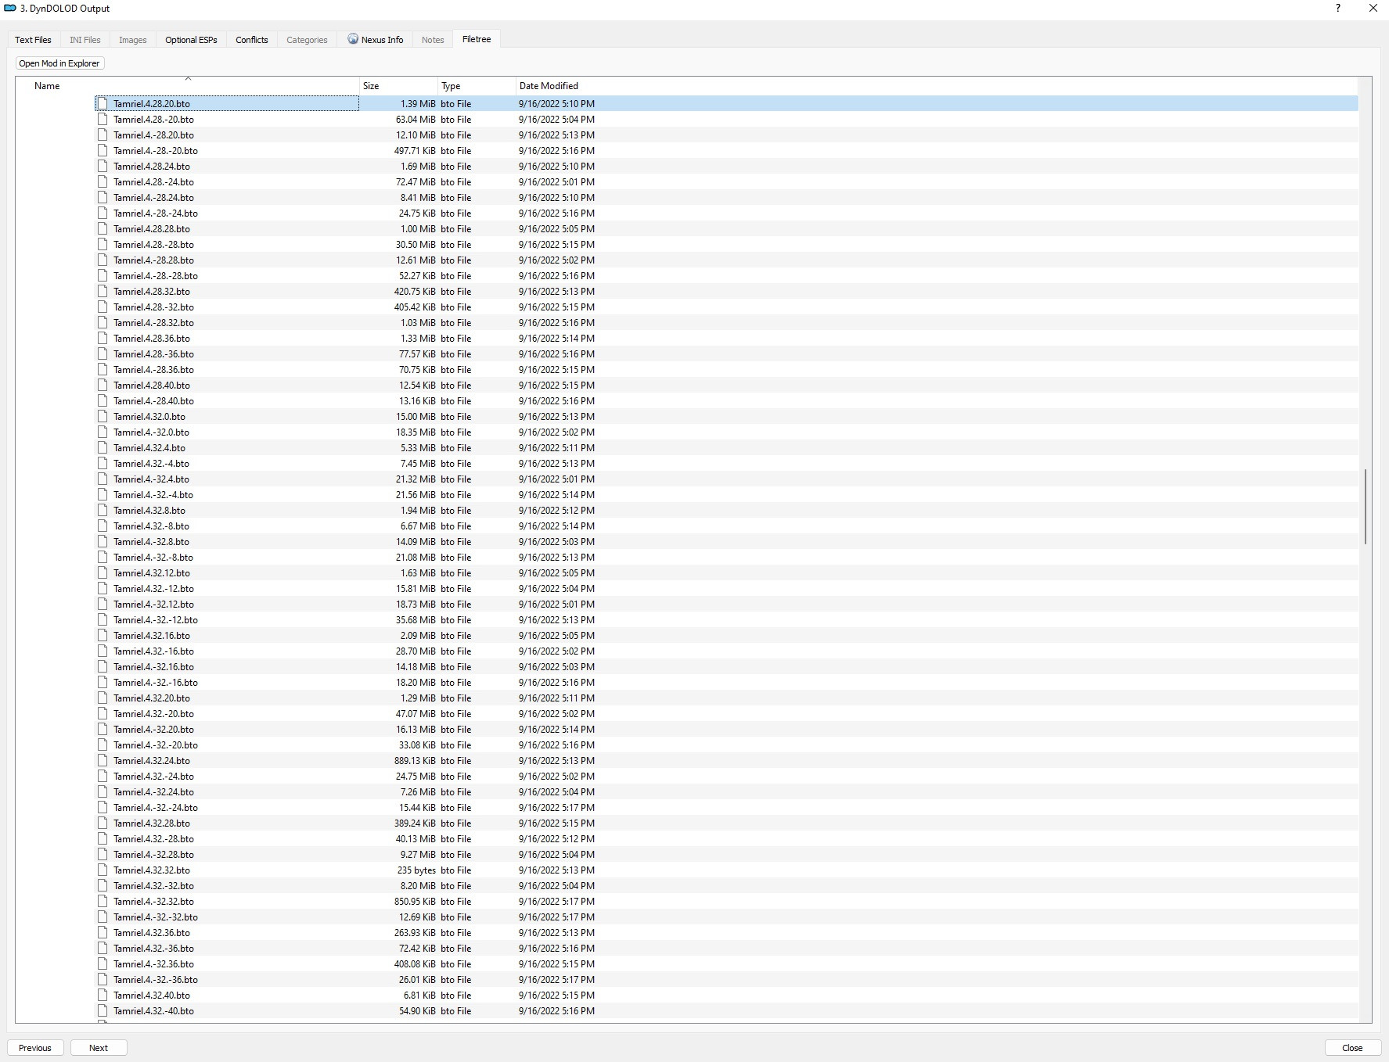Select file Tamriel.4.-32.-32.bto
1389x1062 pixels.
(155, 917)
